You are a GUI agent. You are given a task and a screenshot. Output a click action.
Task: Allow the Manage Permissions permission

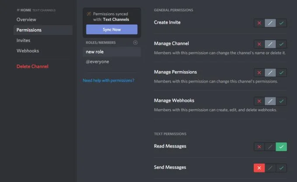(x=281, y=72)
